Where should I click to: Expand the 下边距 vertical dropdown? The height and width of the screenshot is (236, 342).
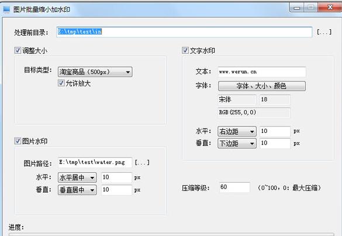pos(237,143)
